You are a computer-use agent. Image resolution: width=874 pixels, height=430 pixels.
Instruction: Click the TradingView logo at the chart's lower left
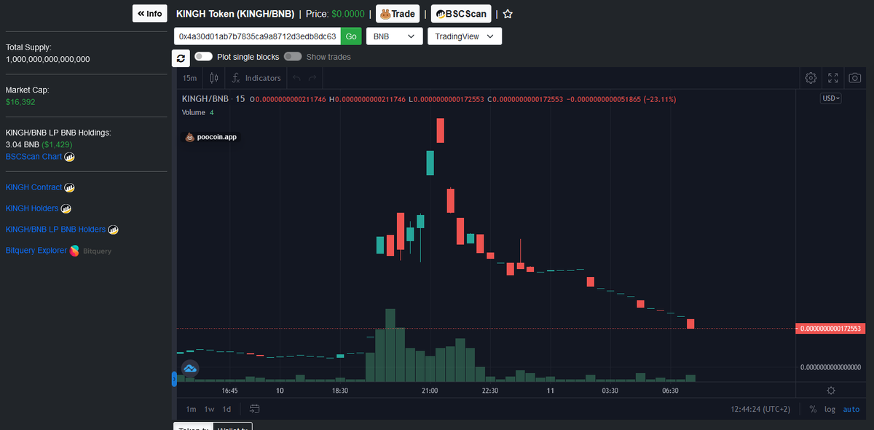click(x=190, y=369)
